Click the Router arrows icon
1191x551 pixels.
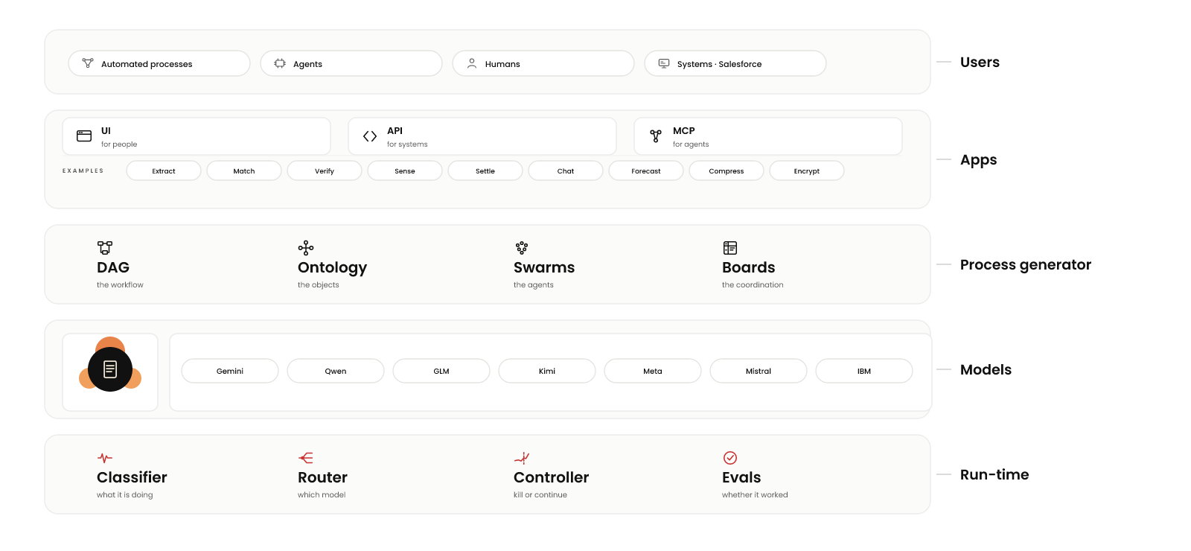click(306, 458)
